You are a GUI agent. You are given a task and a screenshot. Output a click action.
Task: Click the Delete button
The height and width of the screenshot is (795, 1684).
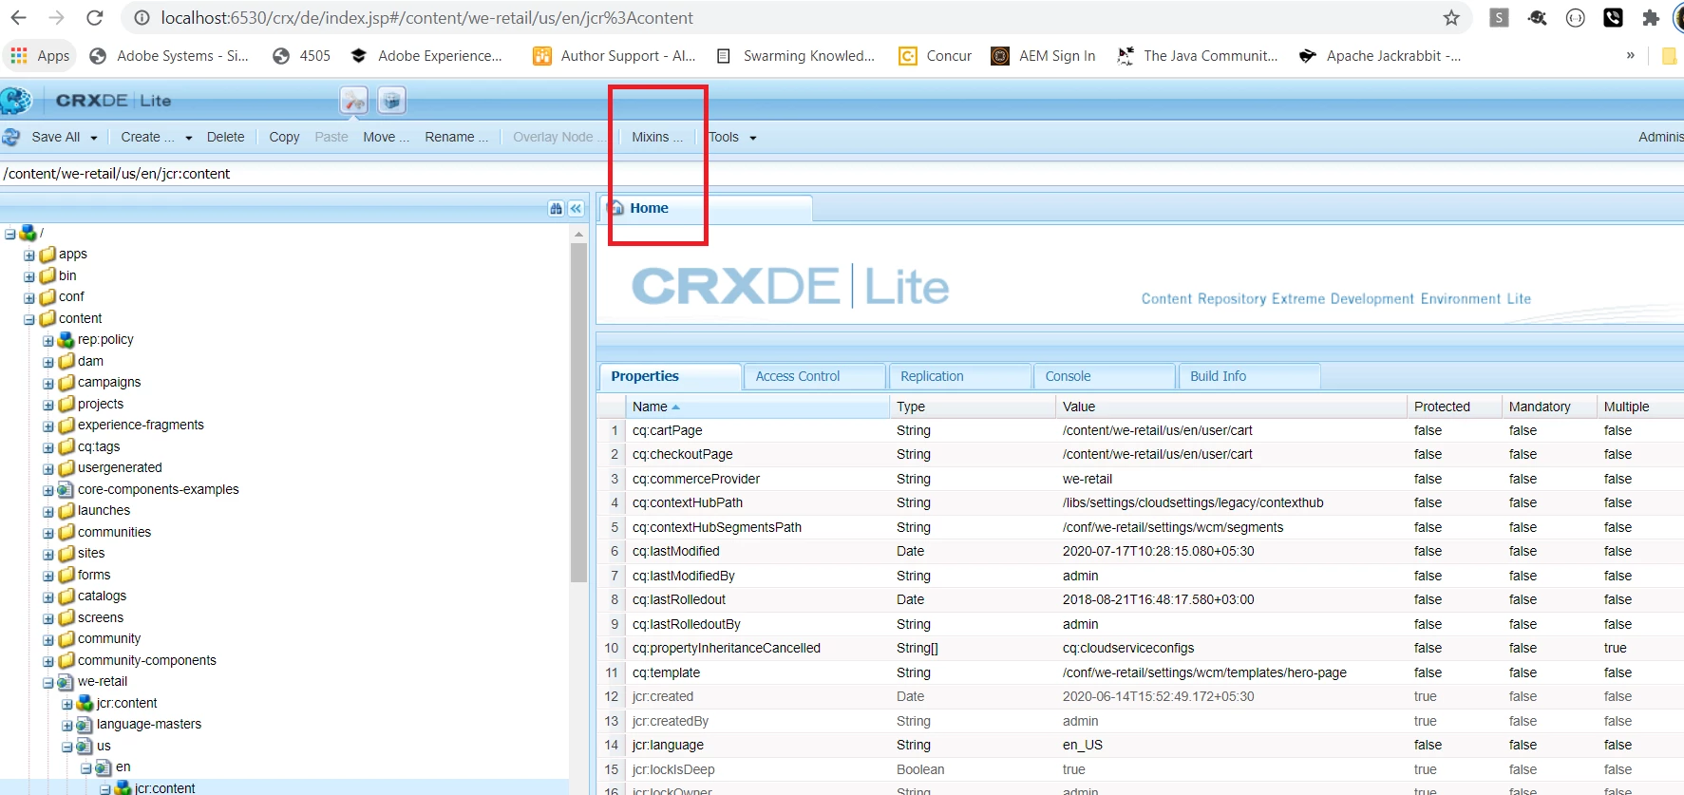click(225, 137)
